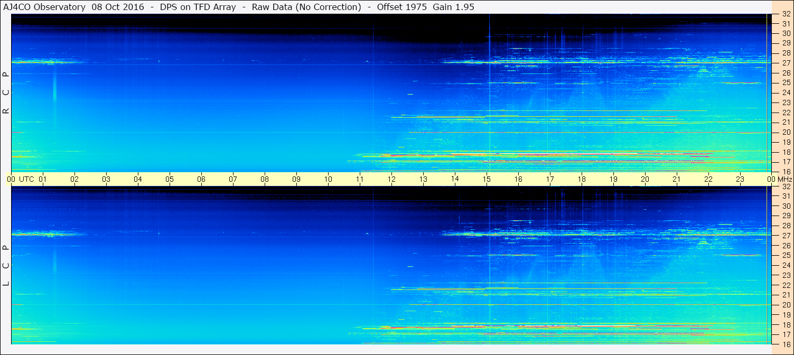Screen dimensions: 794x355
Task: Choose the 10 hour marker on the time axis
Action: tap(328, 179)
